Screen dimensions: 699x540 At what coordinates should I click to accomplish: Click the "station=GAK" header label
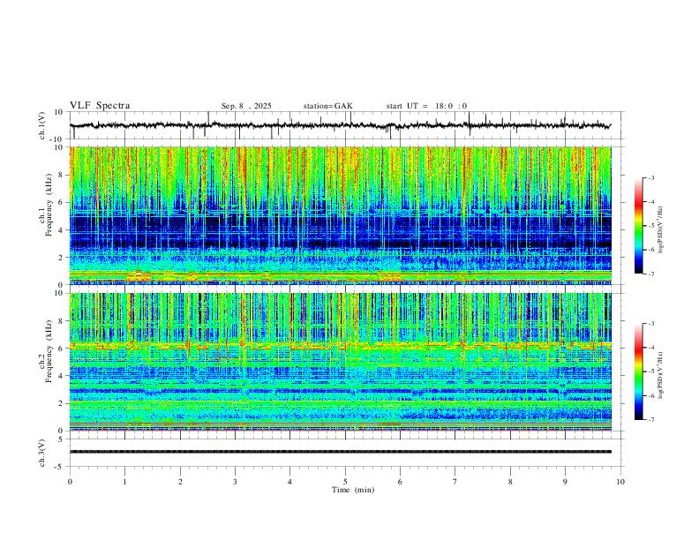click(327, 106)
